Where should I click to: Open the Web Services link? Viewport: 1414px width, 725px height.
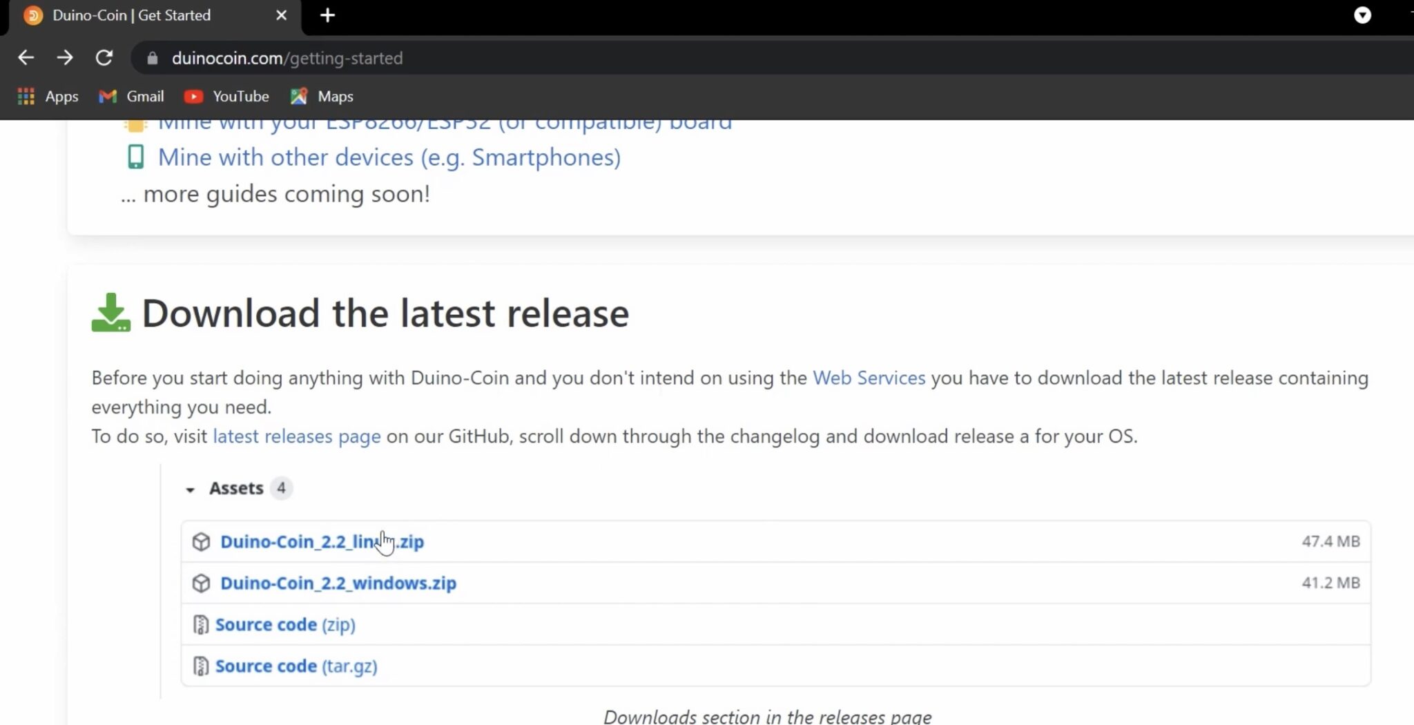[x=869, y=378]
